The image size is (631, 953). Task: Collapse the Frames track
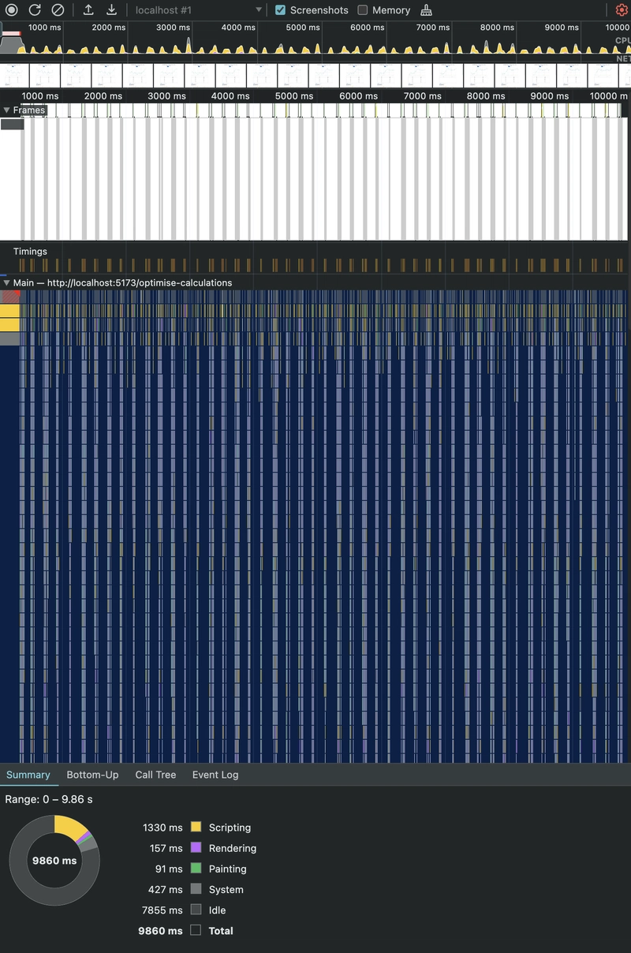(x=8, y=110)
